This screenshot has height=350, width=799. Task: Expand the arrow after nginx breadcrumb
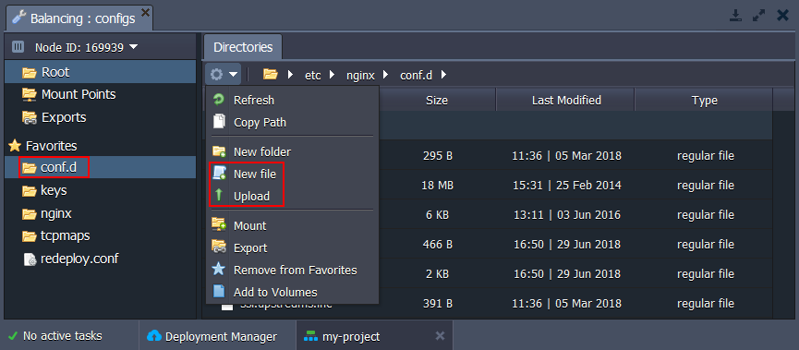(386, 75)
